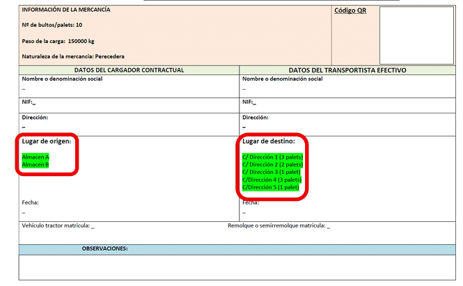Click the empty observations box below OBSERVACIONES
This screenshot has width=463, height=286.
(237, 267)
